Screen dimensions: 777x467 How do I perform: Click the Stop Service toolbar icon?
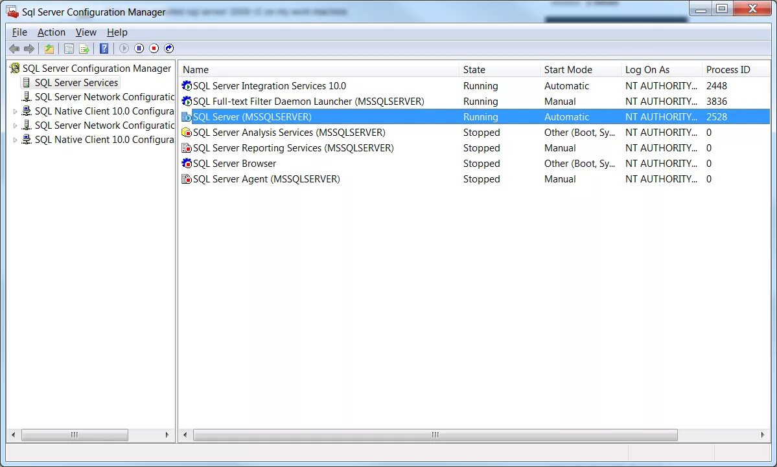click(x=154, y=49)
